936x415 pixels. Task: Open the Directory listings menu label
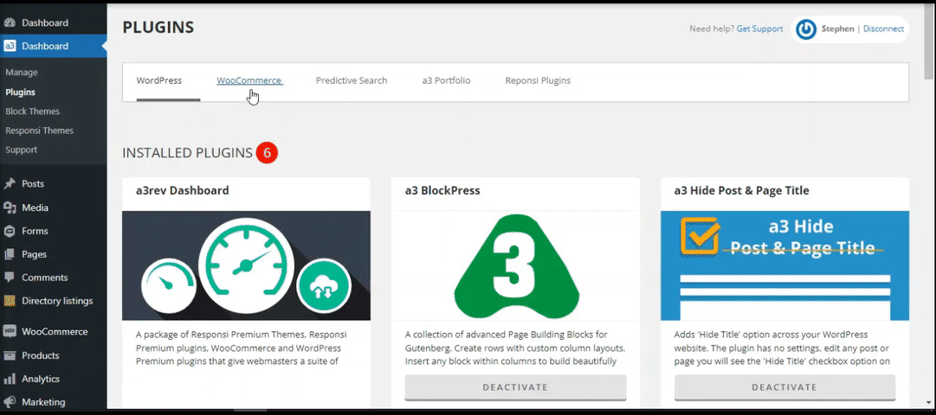[57, 301]
